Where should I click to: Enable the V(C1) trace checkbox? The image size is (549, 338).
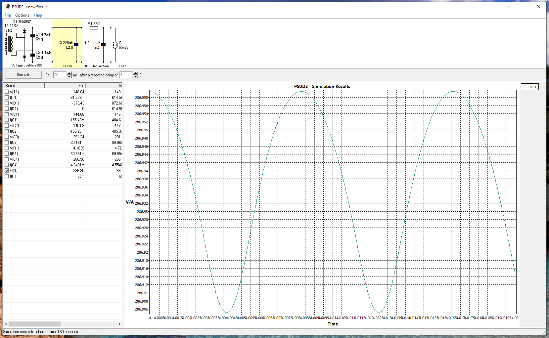click(7, 114)
